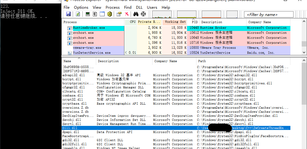The width and height of the screenshot is (307, 149).
Task: Click the Save icon in toolbar
Action: pos(68,14)
